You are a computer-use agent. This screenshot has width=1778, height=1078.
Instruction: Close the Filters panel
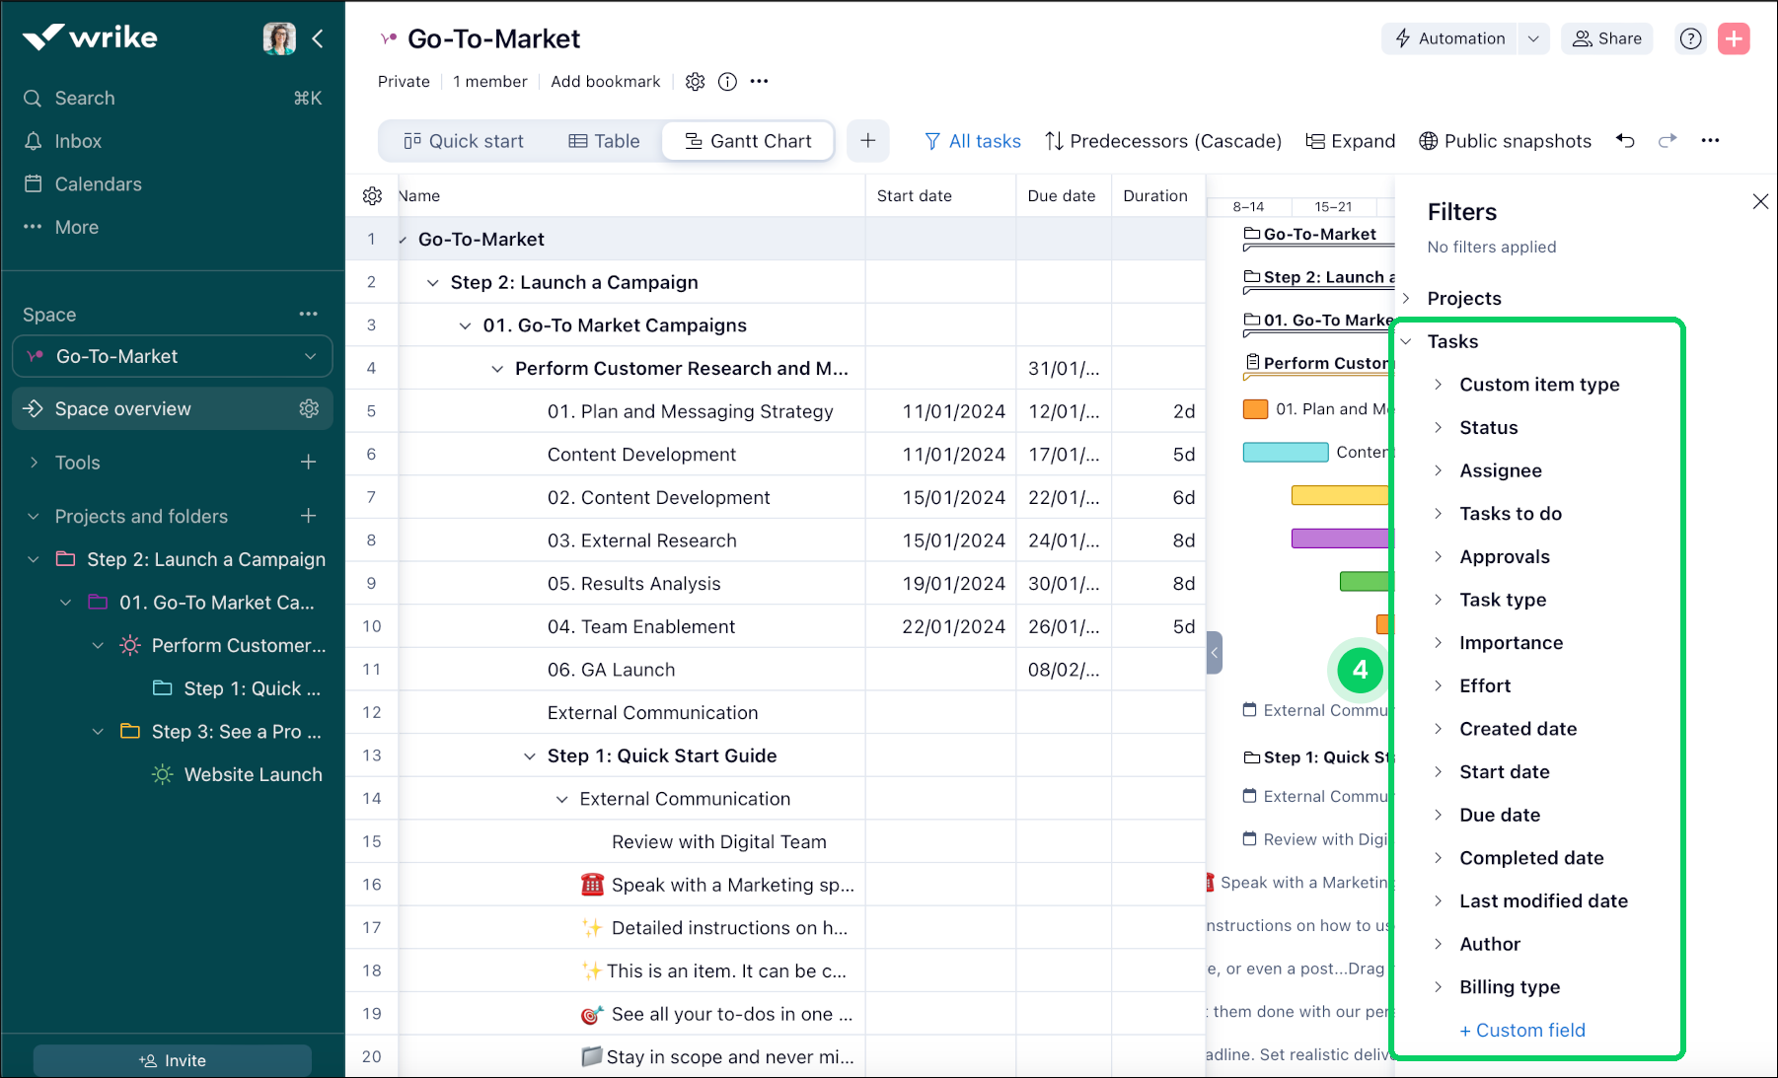(1760, 201)
